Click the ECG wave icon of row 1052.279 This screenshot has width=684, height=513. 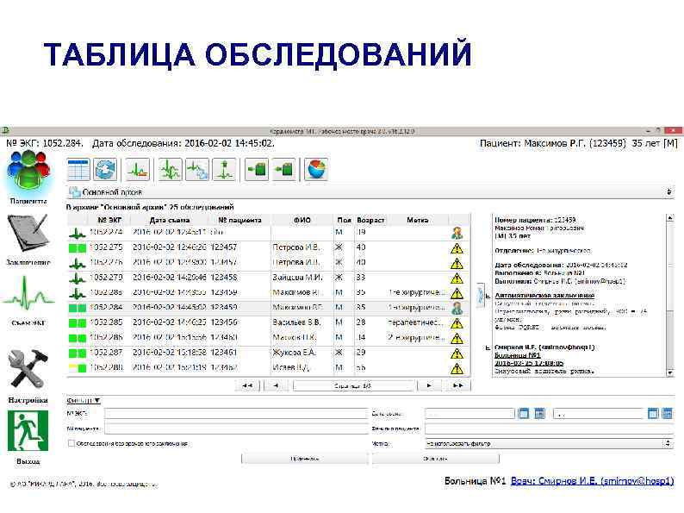pos(78,278)
